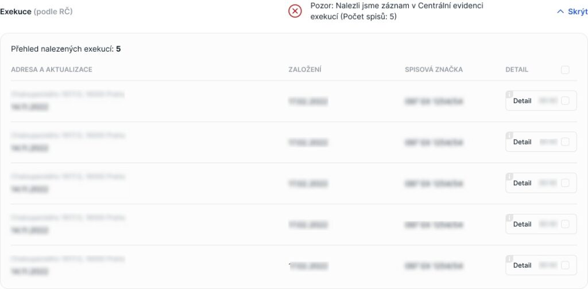Screen dimensions: 588x289
Task: Click the Spisová značka column header
Action: click(x=434, y=69)
